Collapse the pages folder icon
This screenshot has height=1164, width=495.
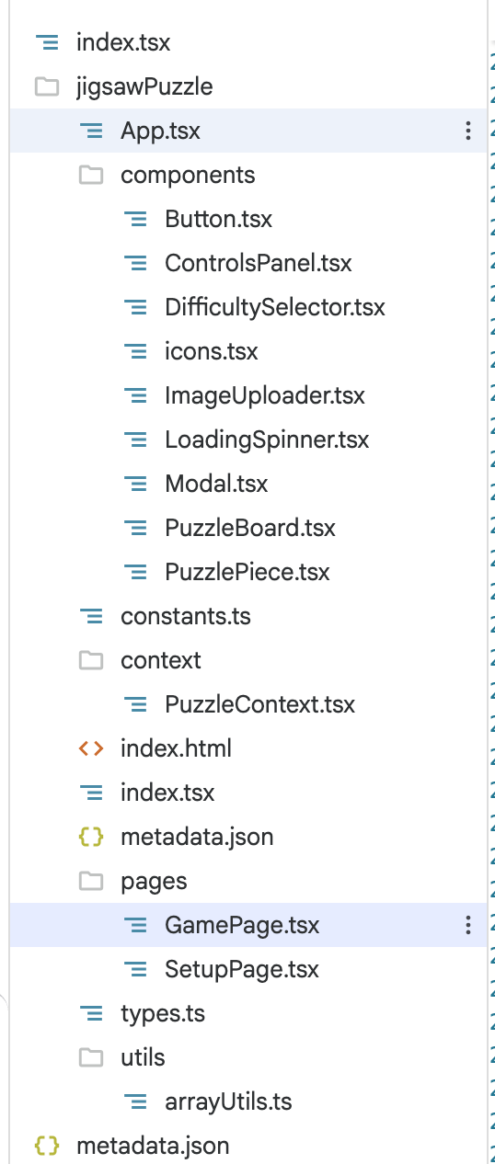point(91,881)
